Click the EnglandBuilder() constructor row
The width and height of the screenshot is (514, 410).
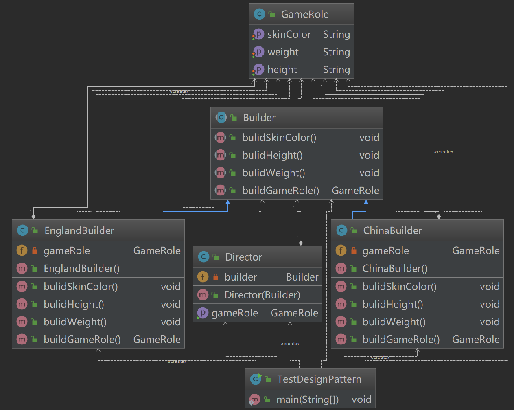click(x=98, y=268)
